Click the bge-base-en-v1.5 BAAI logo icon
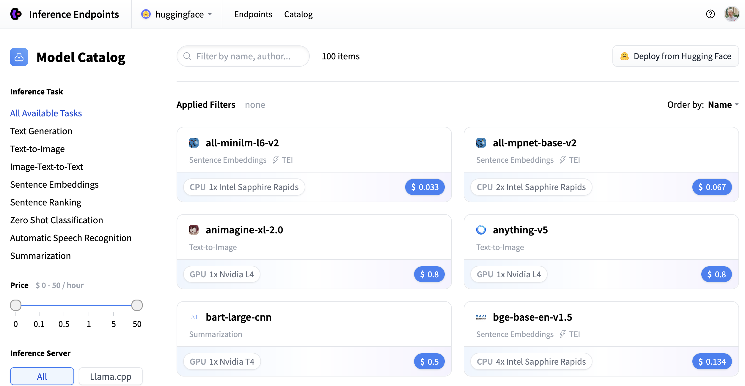The image size is (745, 386). tap(481, 317)
